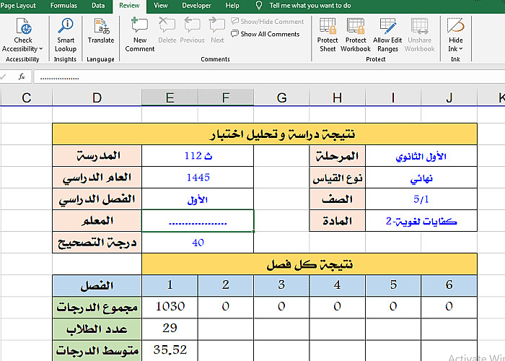Click the fx insert function icon
Viewport: 505px width, 361px height.
[x=22, y=77]
